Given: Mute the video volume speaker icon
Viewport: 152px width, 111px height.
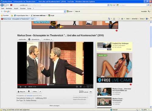Looking at the screenshot, I should [26, 87].
